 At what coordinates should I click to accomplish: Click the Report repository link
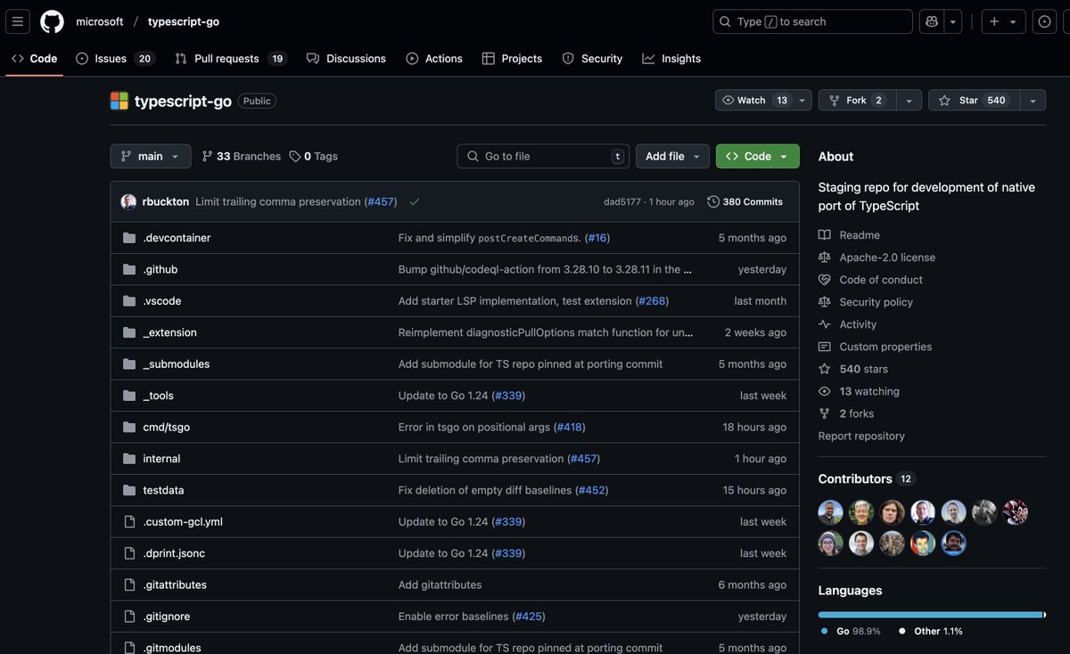click(x=861, y=436)
